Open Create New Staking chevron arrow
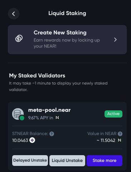131x172 pixels. (115, 40)
